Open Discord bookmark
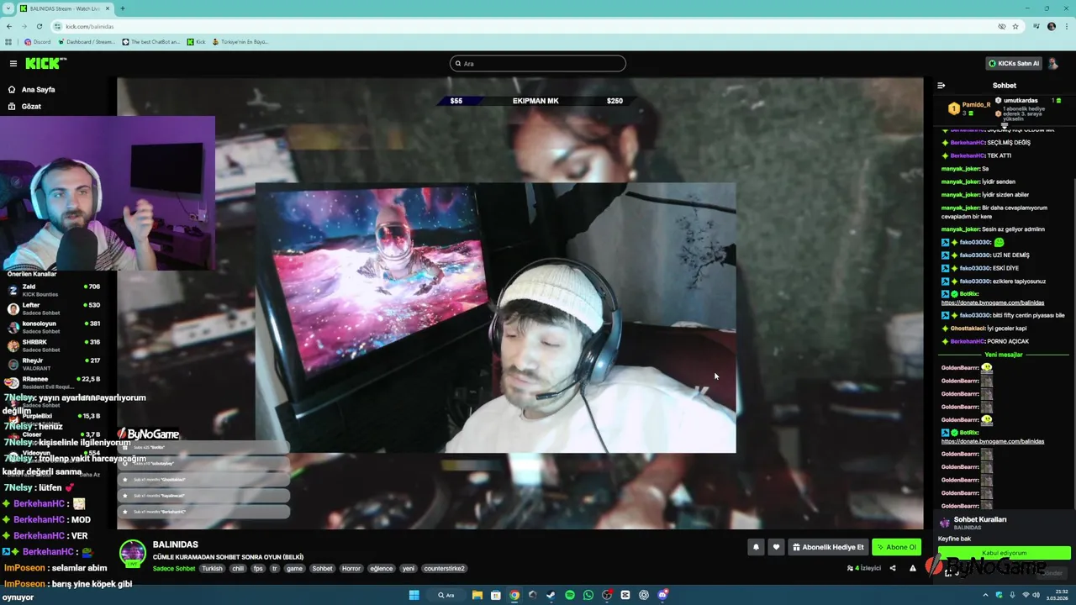This screenshot has width=1076, height=605. (38, 41)
